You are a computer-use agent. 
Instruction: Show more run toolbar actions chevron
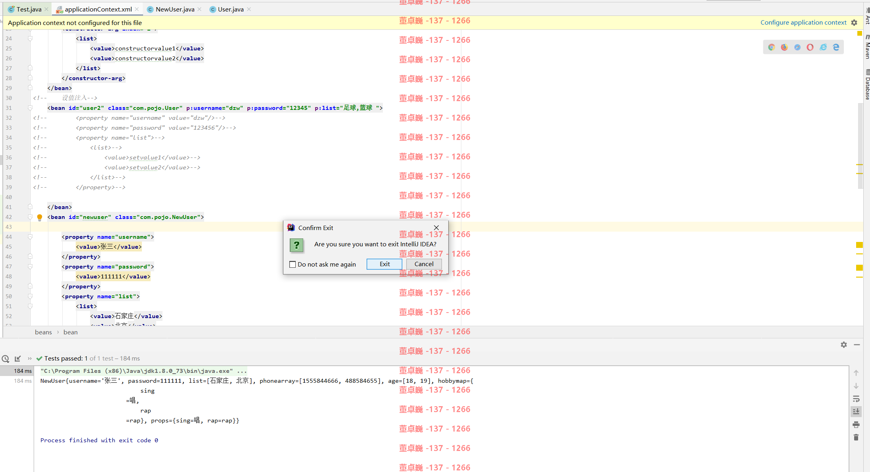(30, 359)
